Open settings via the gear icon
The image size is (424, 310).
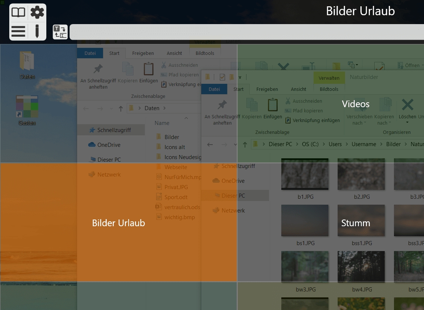point(37,13)
